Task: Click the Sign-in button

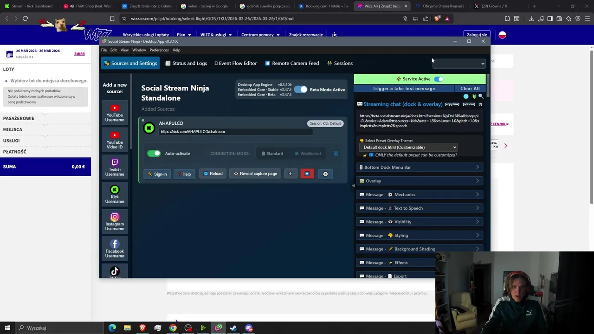Action: tap(157, 174)
